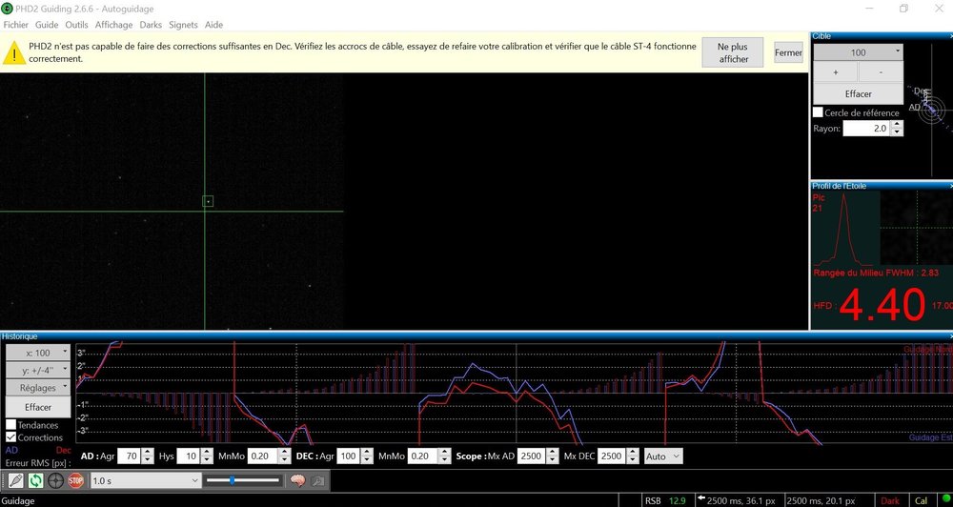Click the PHD2 application logo
Viewport: 953px width, 507px height.
[x=7, y=9]
